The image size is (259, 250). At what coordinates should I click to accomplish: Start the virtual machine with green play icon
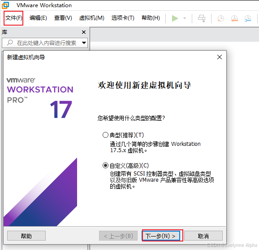(x=175, y=18)
